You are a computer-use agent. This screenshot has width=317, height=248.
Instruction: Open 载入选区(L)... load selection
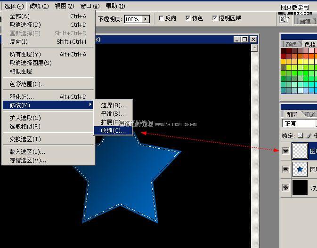(x=48, y=152)
